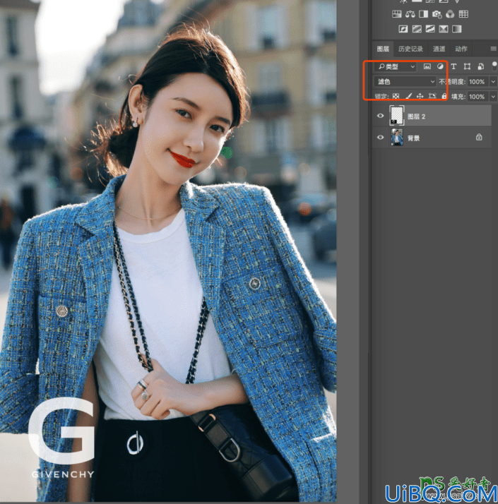Add a Black & White adjustment layer
Screen dimensions: 498x504
pos(423,14)
